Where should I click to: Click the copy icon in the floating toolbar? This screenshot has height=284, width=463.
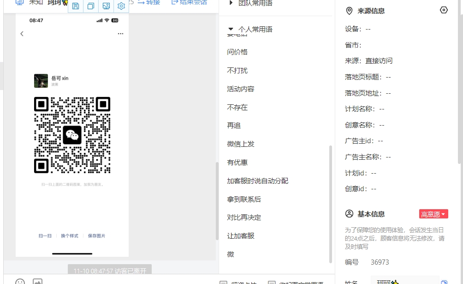click(91, 6)
